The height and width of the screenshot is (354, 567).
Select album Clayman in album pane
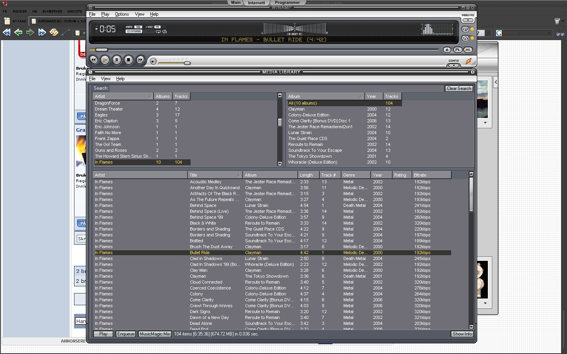[x=345, y=109]
